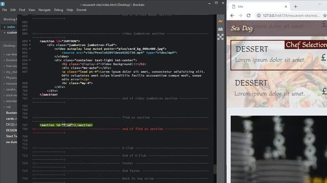The image size is (327, 183).
Task: Select the index file in Working Files
Action: (x=11, y=27)
